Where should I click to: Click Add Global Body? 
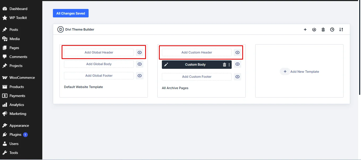click(x=99, y=64)
